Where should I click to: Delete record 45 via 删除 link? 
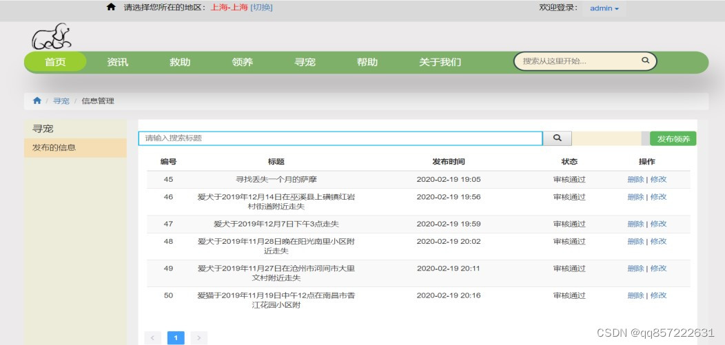pos(635,179)
